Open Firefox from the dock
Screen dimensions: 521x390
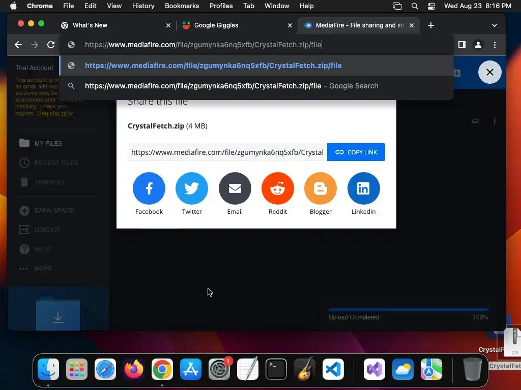click(134, 369)
